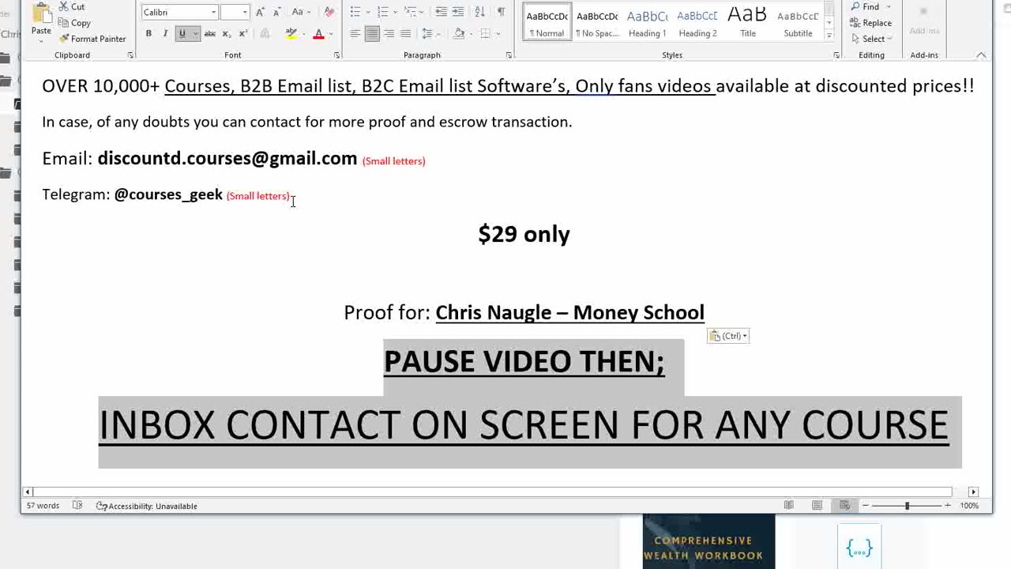The width and height of the screenshot is (1011, 569).
Task: Cut the selected text
Action: pyautogui.click(x=72, y=7)
